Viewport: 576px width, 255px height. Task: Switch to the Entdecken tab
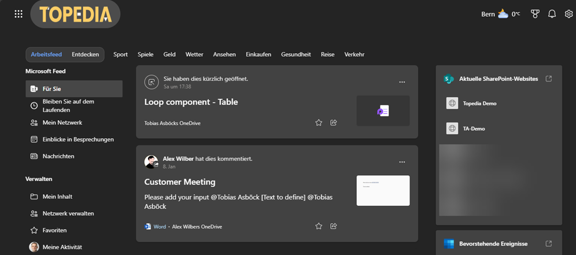coord(85,54)
